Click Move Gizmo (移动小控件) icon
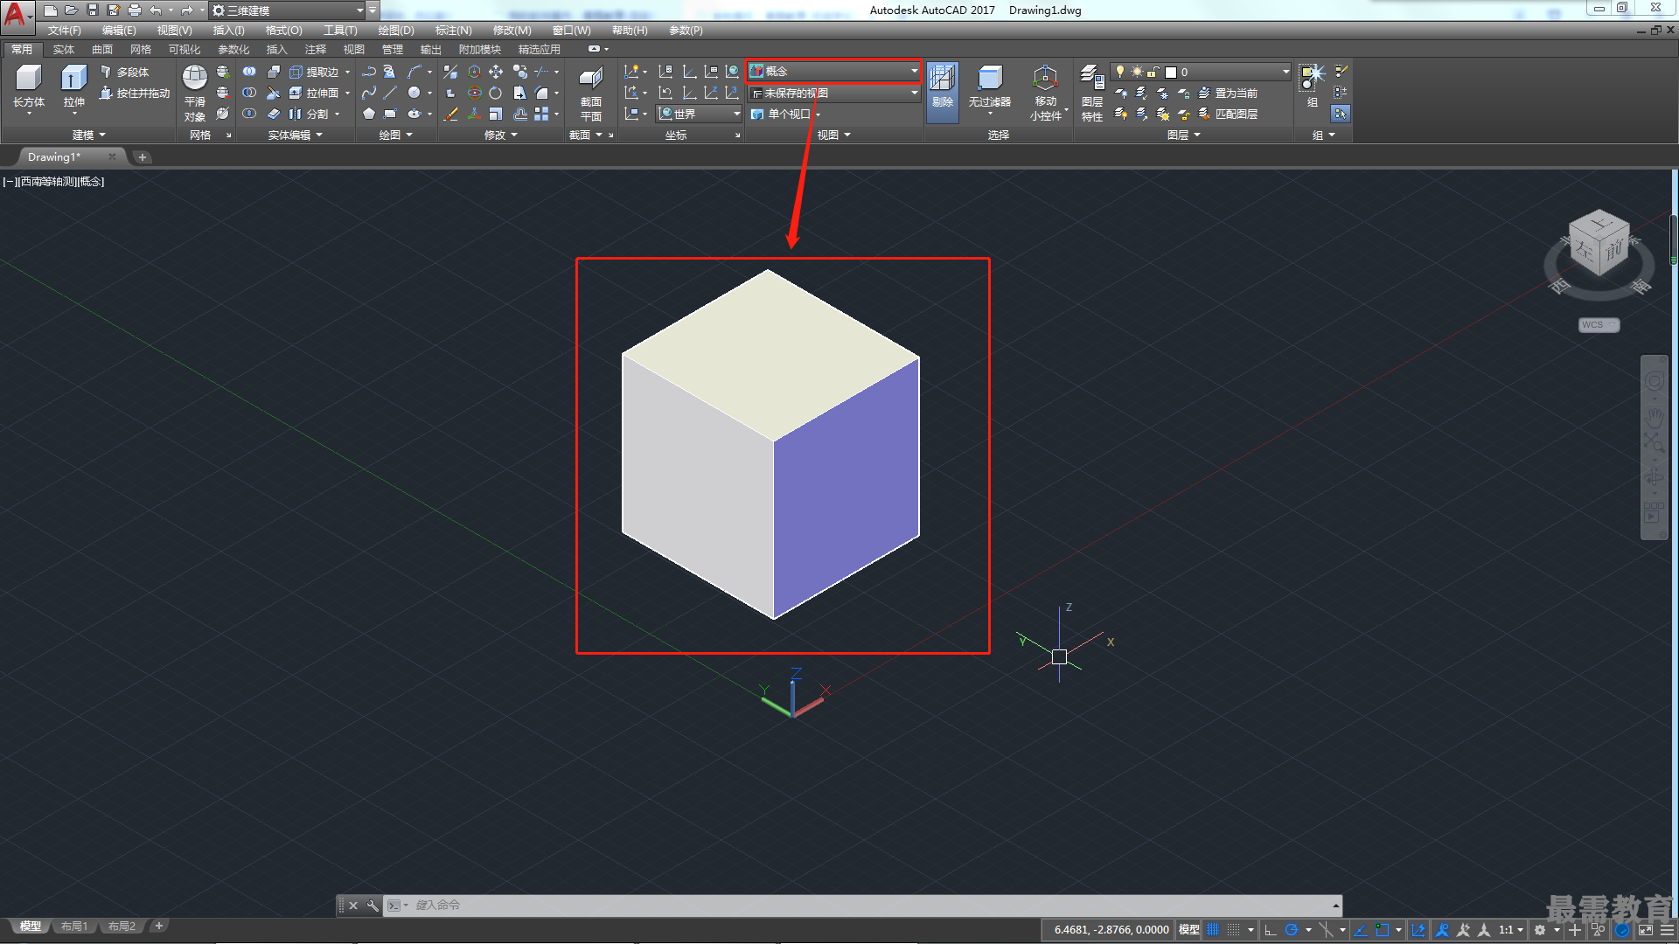 point(1045,93)
